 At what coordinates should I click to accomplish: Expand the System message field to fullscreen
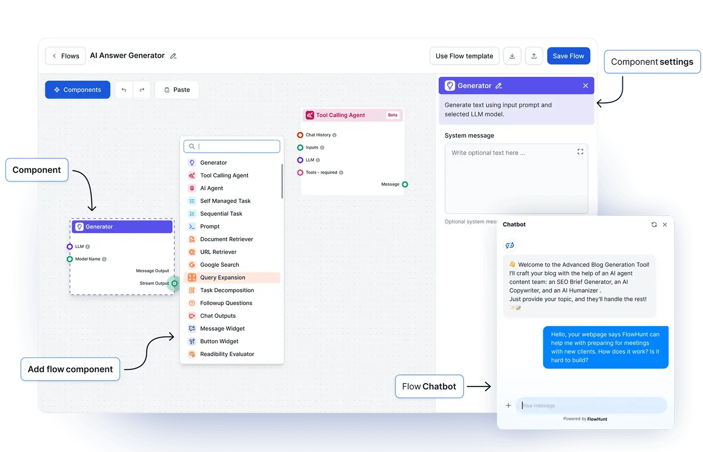pos(580,151)
